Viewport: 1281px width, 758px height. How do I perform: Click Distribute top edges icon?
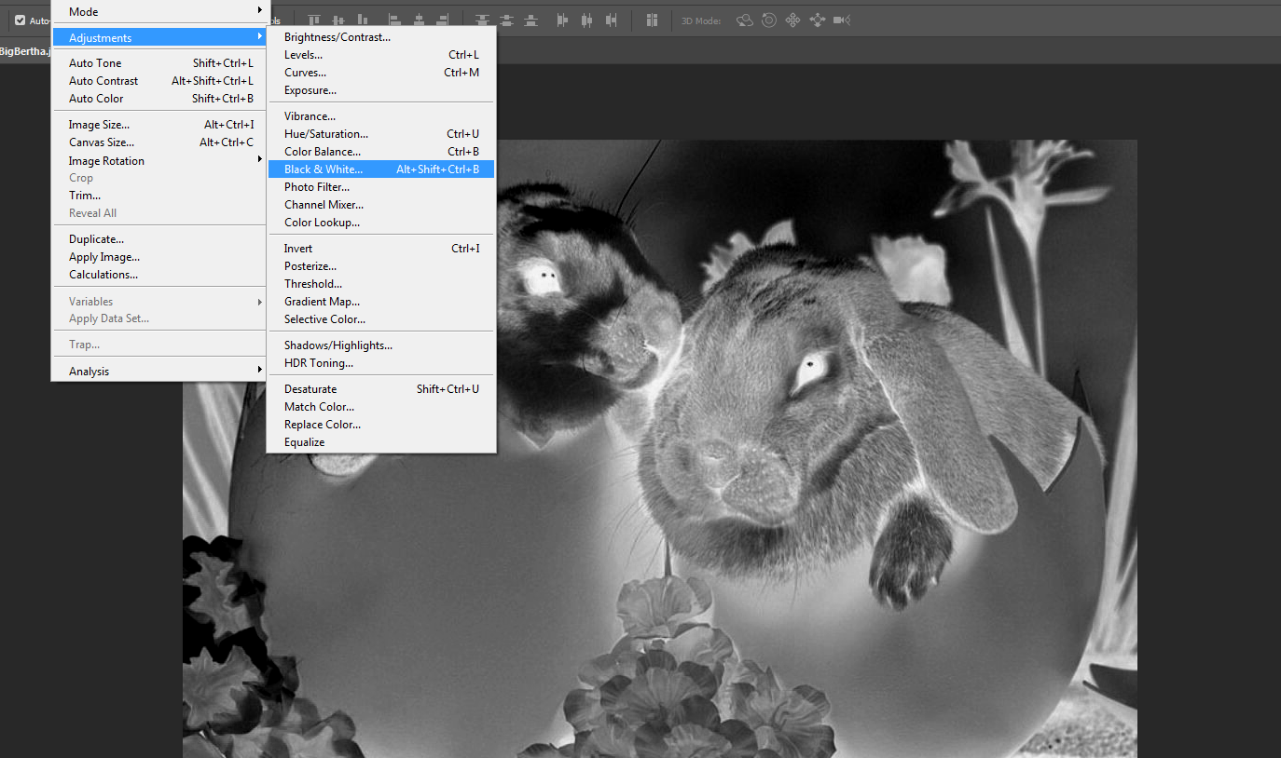point(482,20)
